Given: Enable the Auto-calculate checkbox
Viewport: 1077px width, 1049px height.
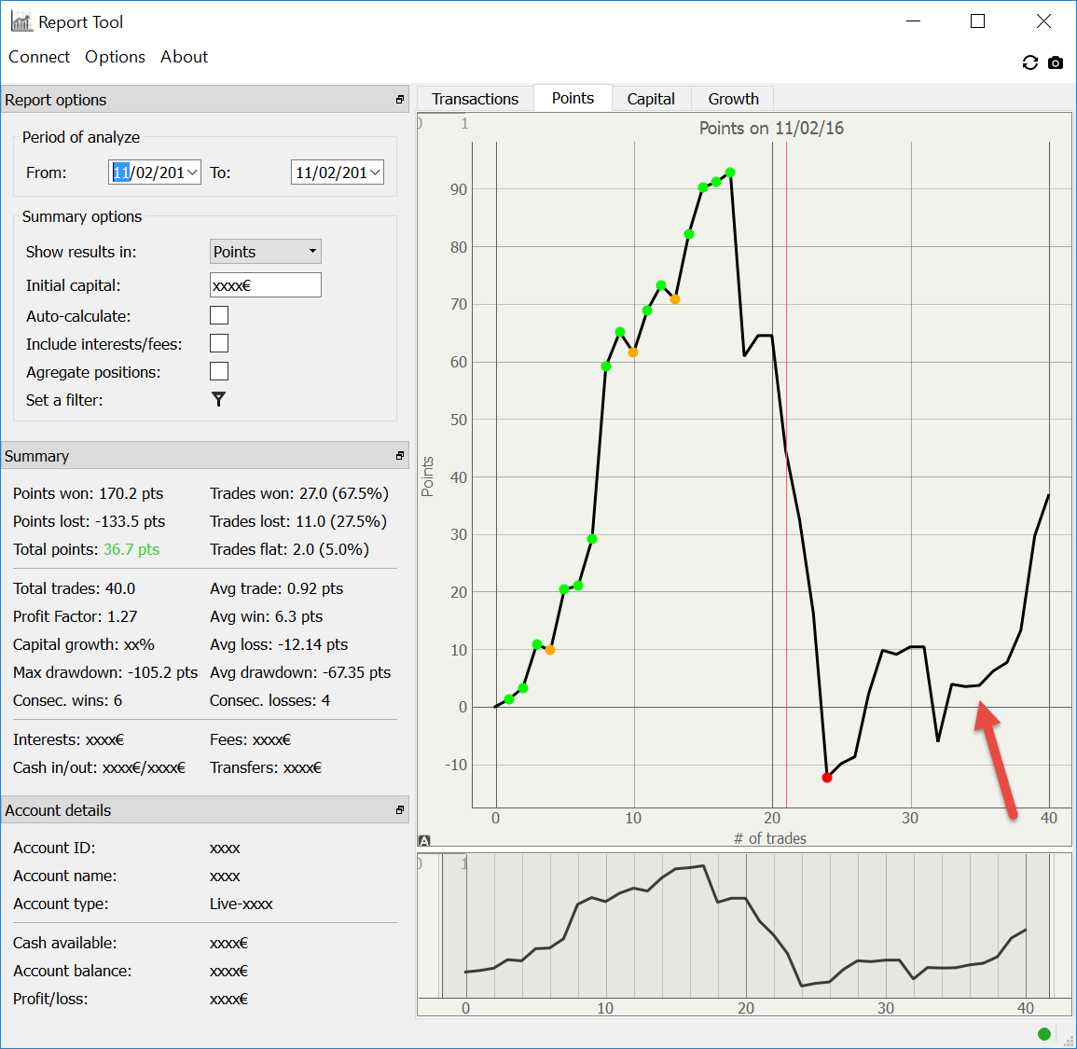Looking at the screenshot, I should 219,315.
